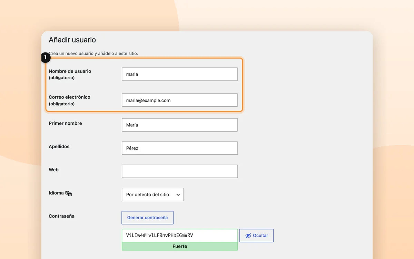Click the Generar contraseña button
Viewport: 414px width, 259px height.
tap(147, 218)
